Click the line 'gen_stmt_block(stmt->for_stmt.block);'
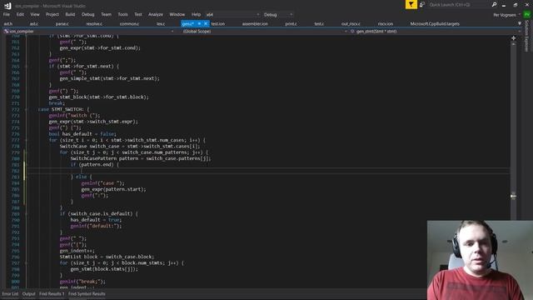This screenshot has height=300, width=533. pyautogui.click(x=98, y=97)
